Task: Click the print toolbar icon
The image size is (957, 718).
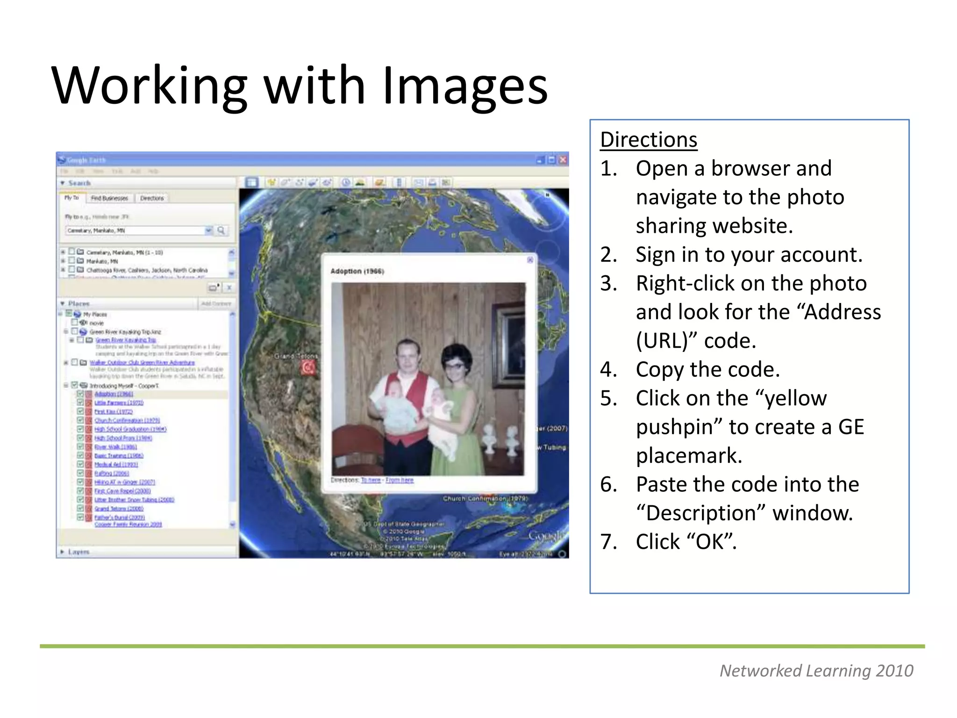Action: 432,182
